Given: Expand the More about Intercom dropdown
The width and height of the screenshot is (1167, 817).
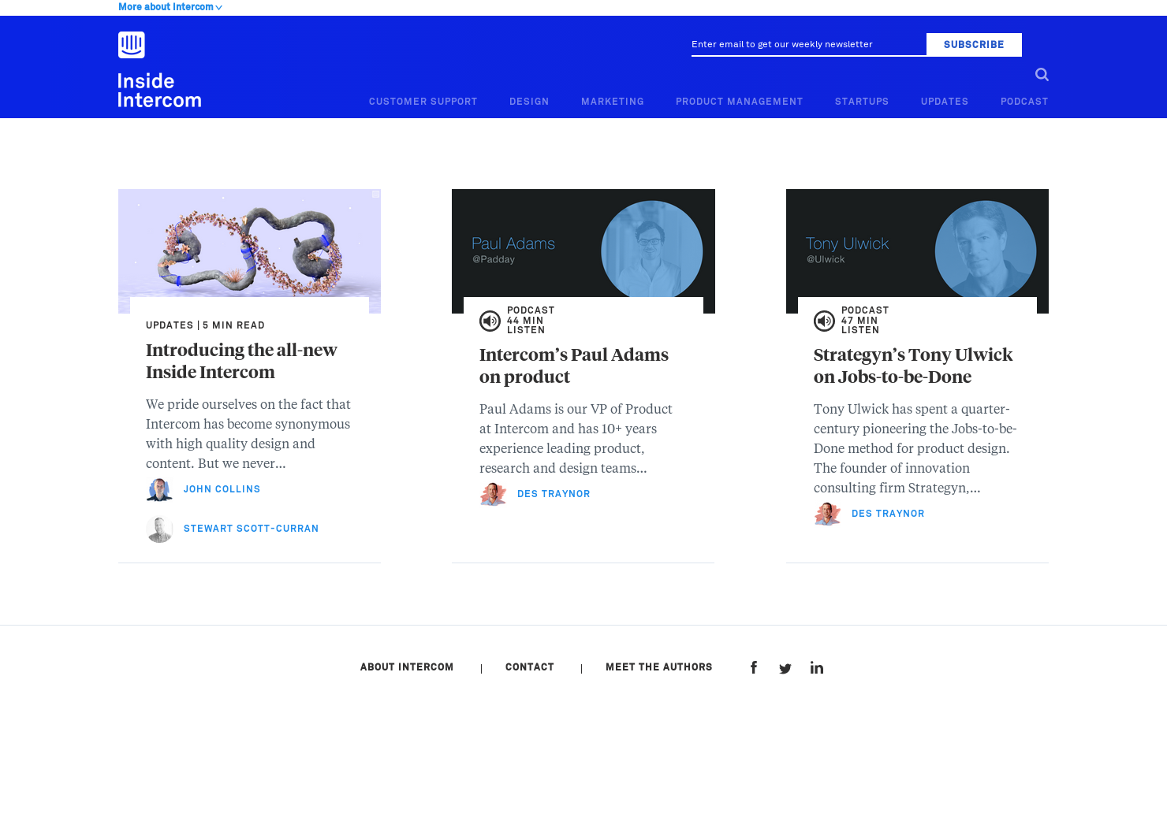Looking at the screenshot, I should click(x=170, y=6).
